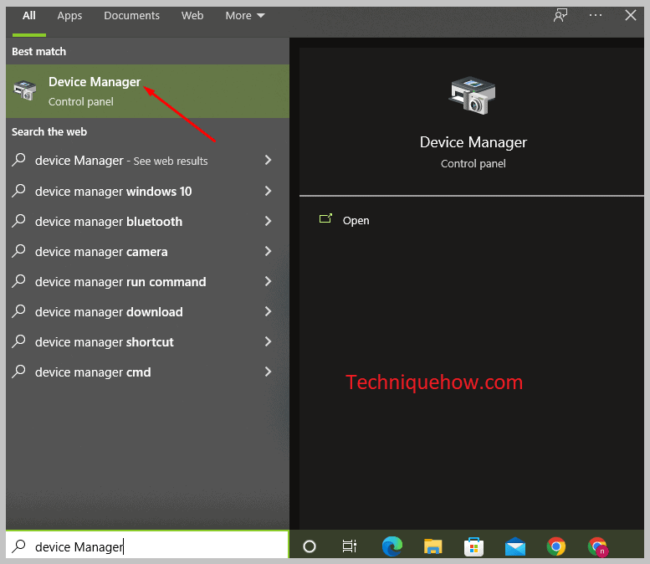Expand chevron for 'device manager cmd'
This screenshot has height=564, width=650.
[x=269, y=372]
